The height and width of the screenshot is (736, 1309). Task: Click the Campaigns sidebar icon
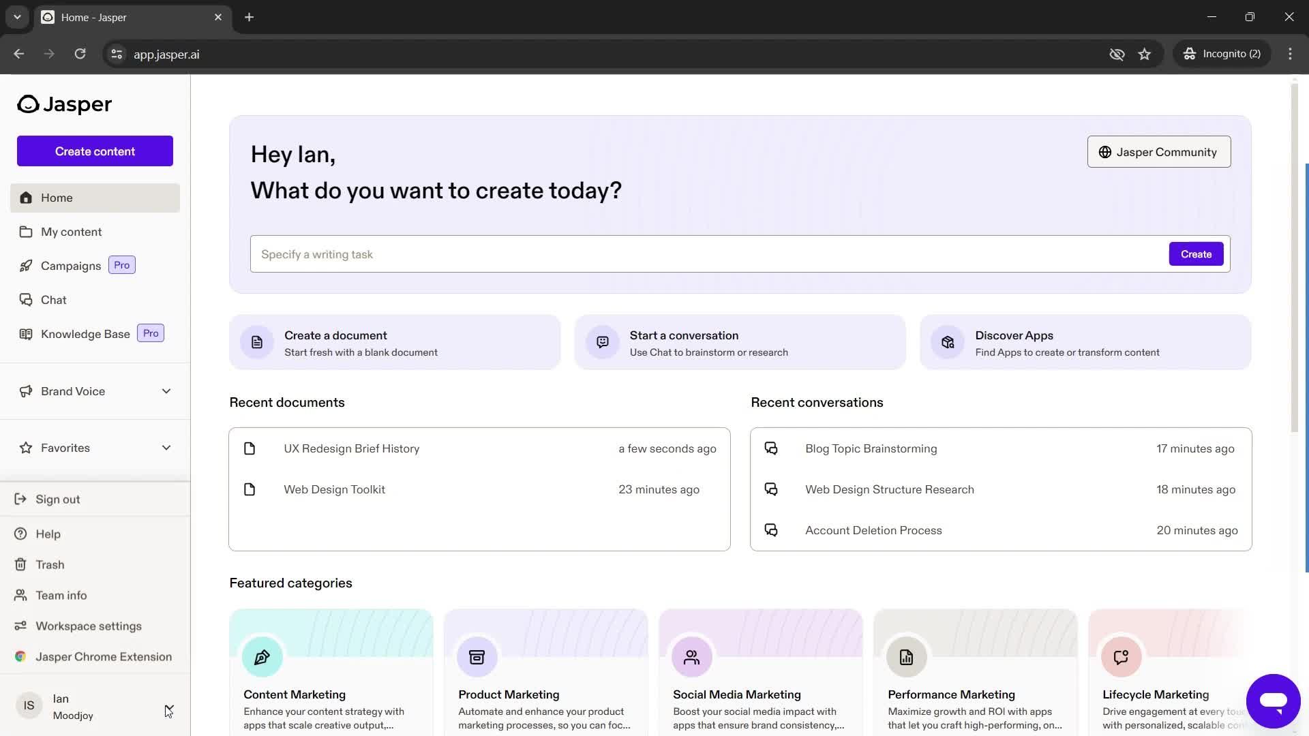coord(23,265)
